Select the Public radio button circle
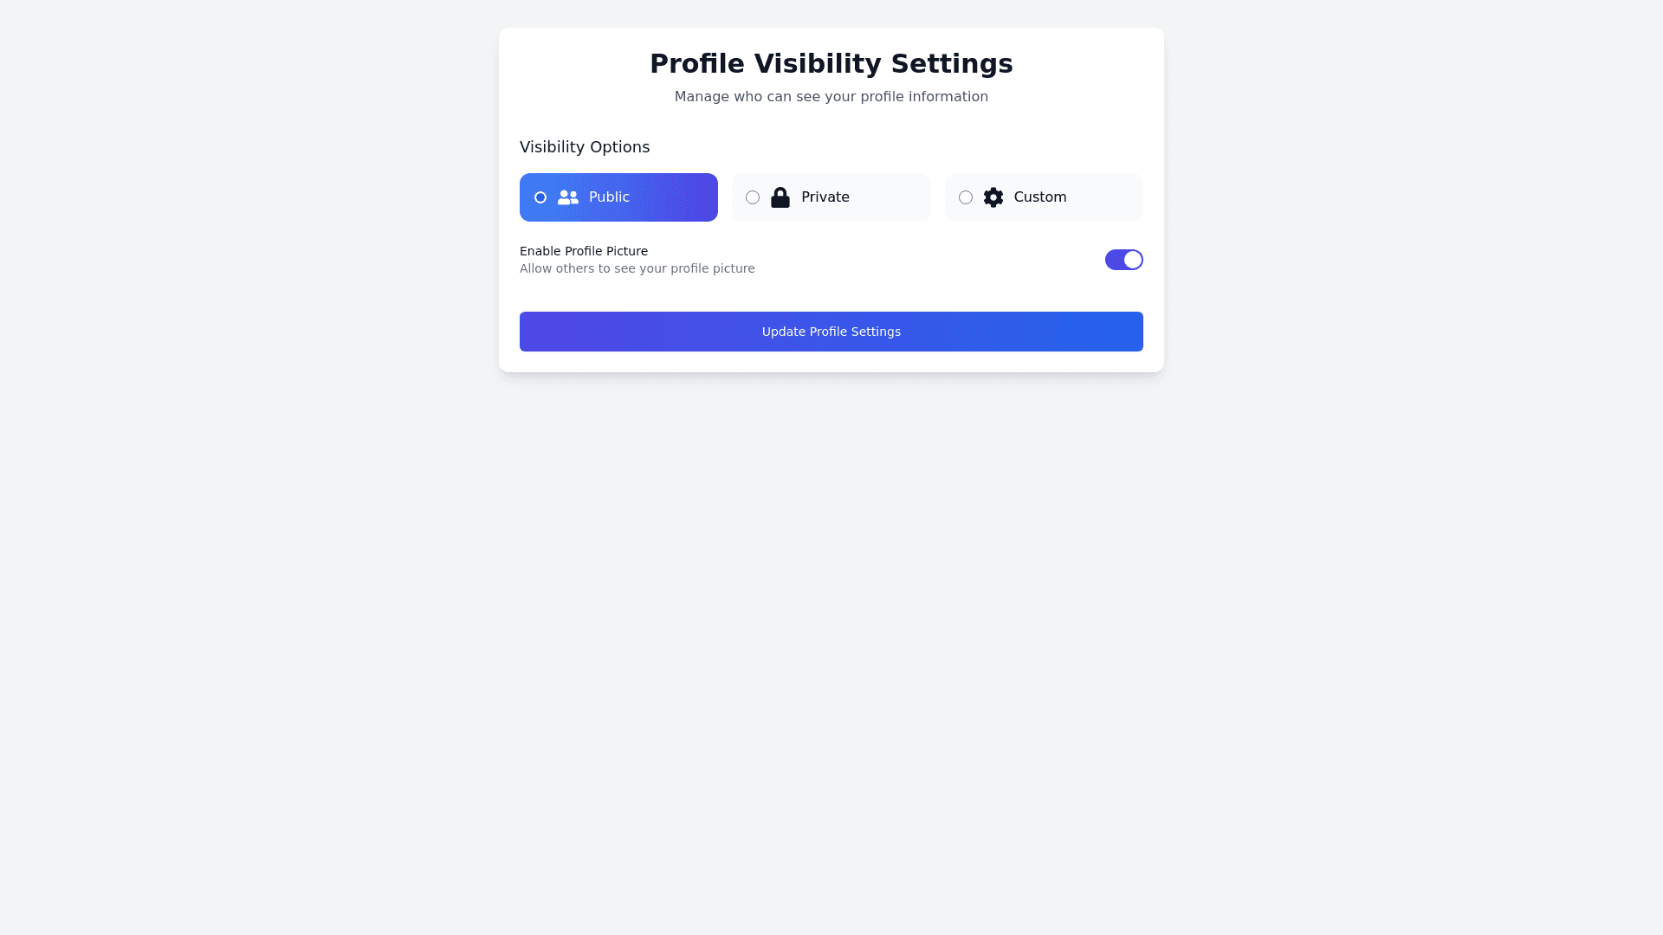 540,197
